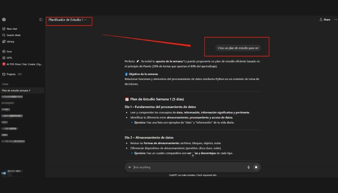Click the Share button
The width and height of the screenshot is (338, 193).
pos(325,20)
